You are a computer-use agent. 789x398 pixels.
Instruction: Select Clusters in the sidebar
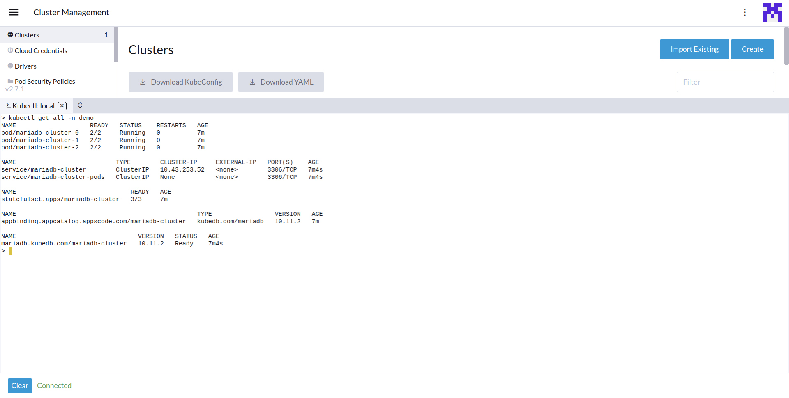click(x=27, y=35)
